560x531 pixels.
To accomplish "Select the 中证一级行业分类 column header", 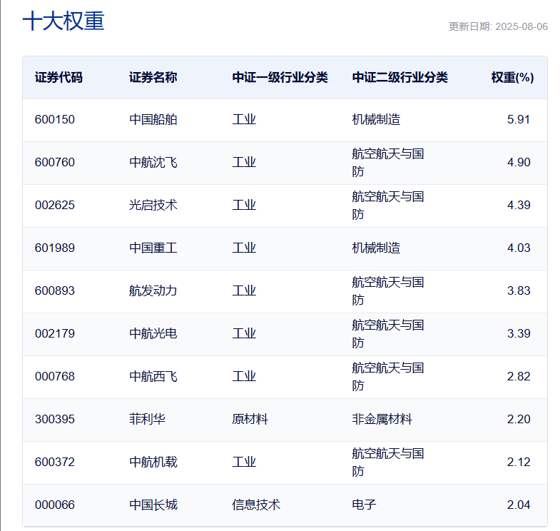I will pyautogui.click(x=280, y=77).
